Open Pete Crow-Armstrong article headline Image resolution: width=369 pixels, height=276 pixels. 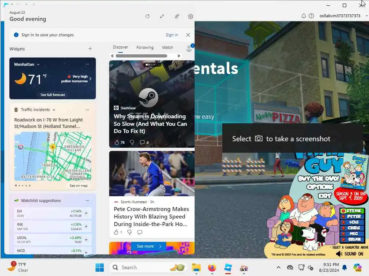click(x=151, y=216)
